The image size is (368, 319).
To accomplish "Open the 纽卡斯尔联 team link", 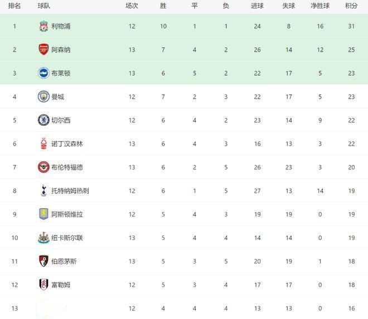I will pyautogui.click(x=67, y=238).
